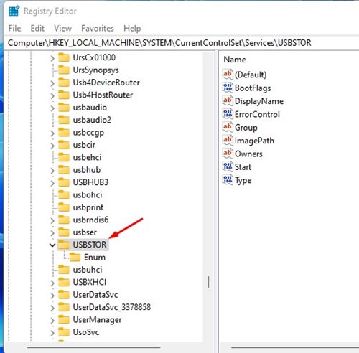The height and width of the screenshot is (353, 359).
Task: Click the Enum subfolder icon
Action: point(75,257)
